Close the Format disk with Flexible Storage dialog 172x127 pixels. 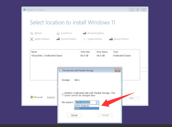tap(118, 70)
